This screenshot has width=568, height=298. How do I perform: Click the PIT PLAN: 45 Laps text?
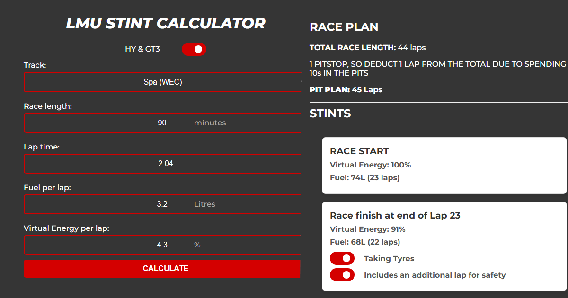click(x=346, y=89)
